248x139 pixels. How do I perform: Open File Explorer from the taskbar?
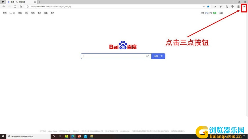[92, 136]
